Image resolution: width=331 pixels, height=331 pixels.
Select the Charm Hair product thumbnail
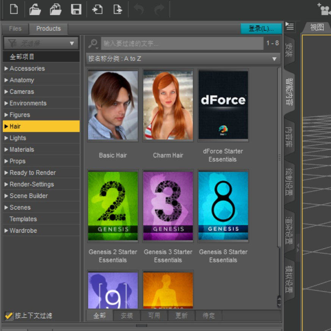click(168, 105)
